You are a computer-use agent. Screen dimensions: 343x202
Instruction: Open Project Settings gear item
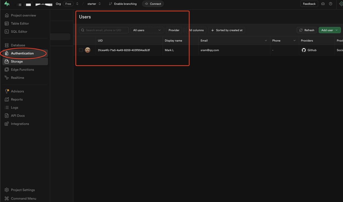(x=23, y=190)
